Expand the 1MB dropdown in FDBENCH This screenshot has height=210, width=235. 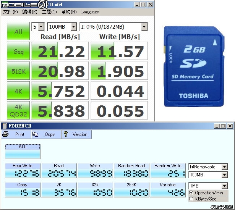pos(225,186)
